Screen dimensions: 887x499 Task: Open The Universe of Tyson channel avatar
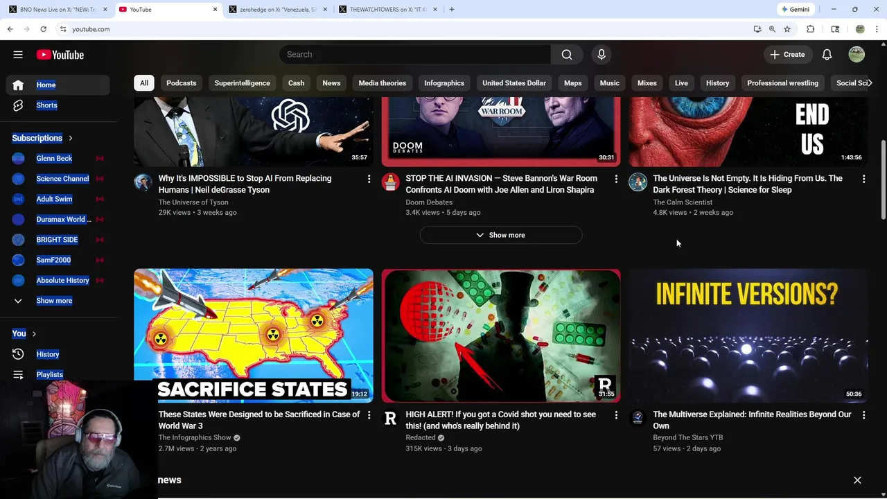click(143, 182)
